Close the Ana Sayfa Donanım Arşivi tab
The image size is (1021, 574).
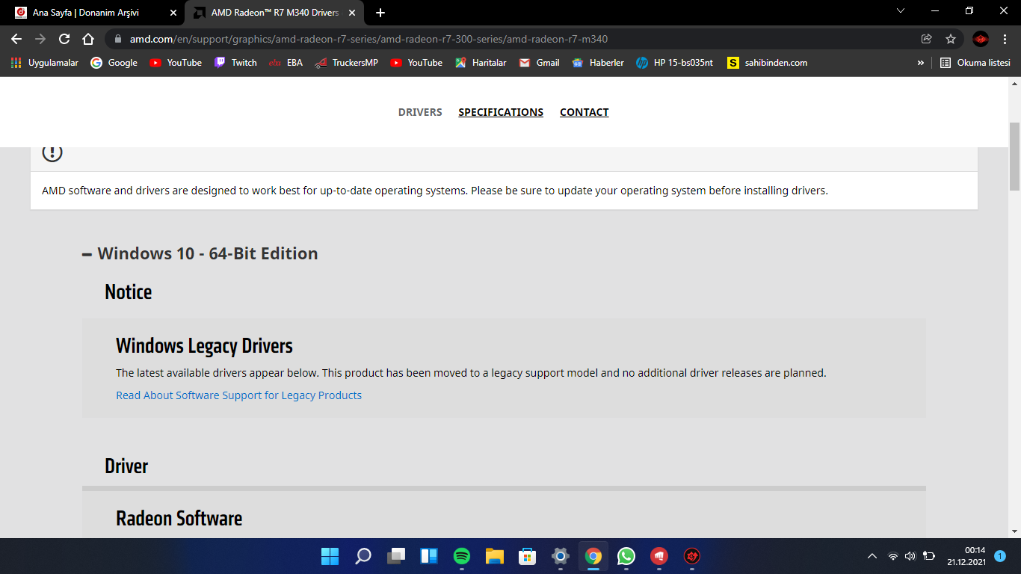[x=174, y=13]
